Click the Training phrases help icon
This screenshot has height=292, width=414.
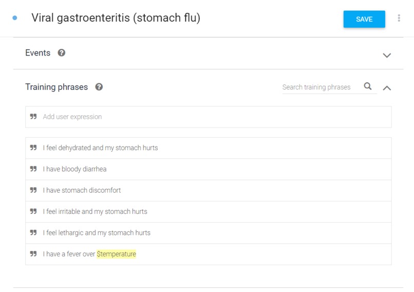click(x=99, y=87)
